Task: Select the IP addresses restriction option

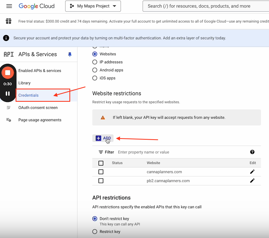Action: coord(95,62)
